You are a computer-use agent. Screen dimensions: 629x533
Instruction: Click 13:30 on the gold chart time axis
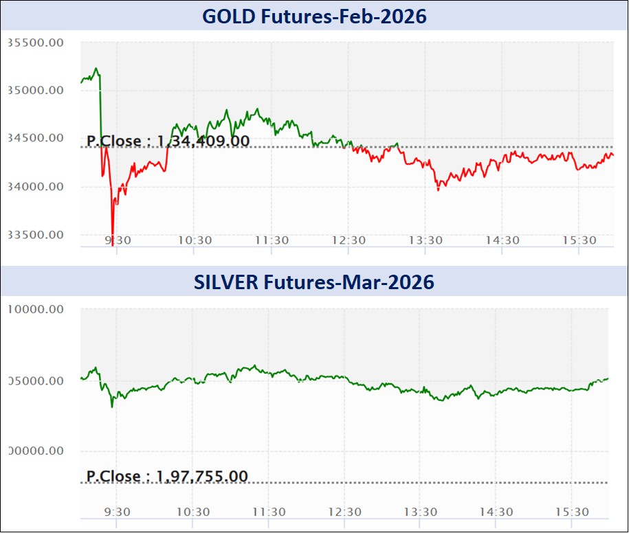[426, 240]
